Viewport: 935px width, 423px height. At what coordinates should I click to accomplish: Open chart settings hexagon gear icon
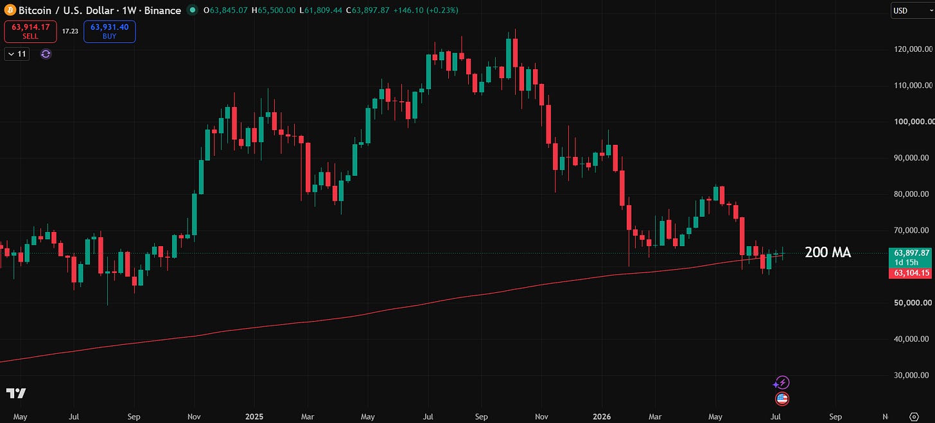coord(914,416)
